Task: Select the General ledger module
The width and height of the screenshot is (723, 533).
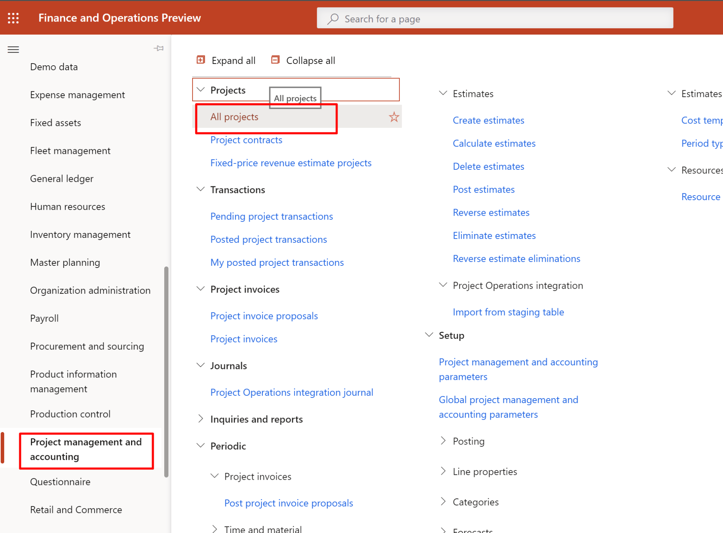Action: tap(61, 178)
